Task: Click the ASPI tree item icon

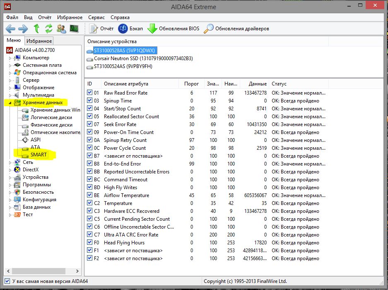Action: 25,140
